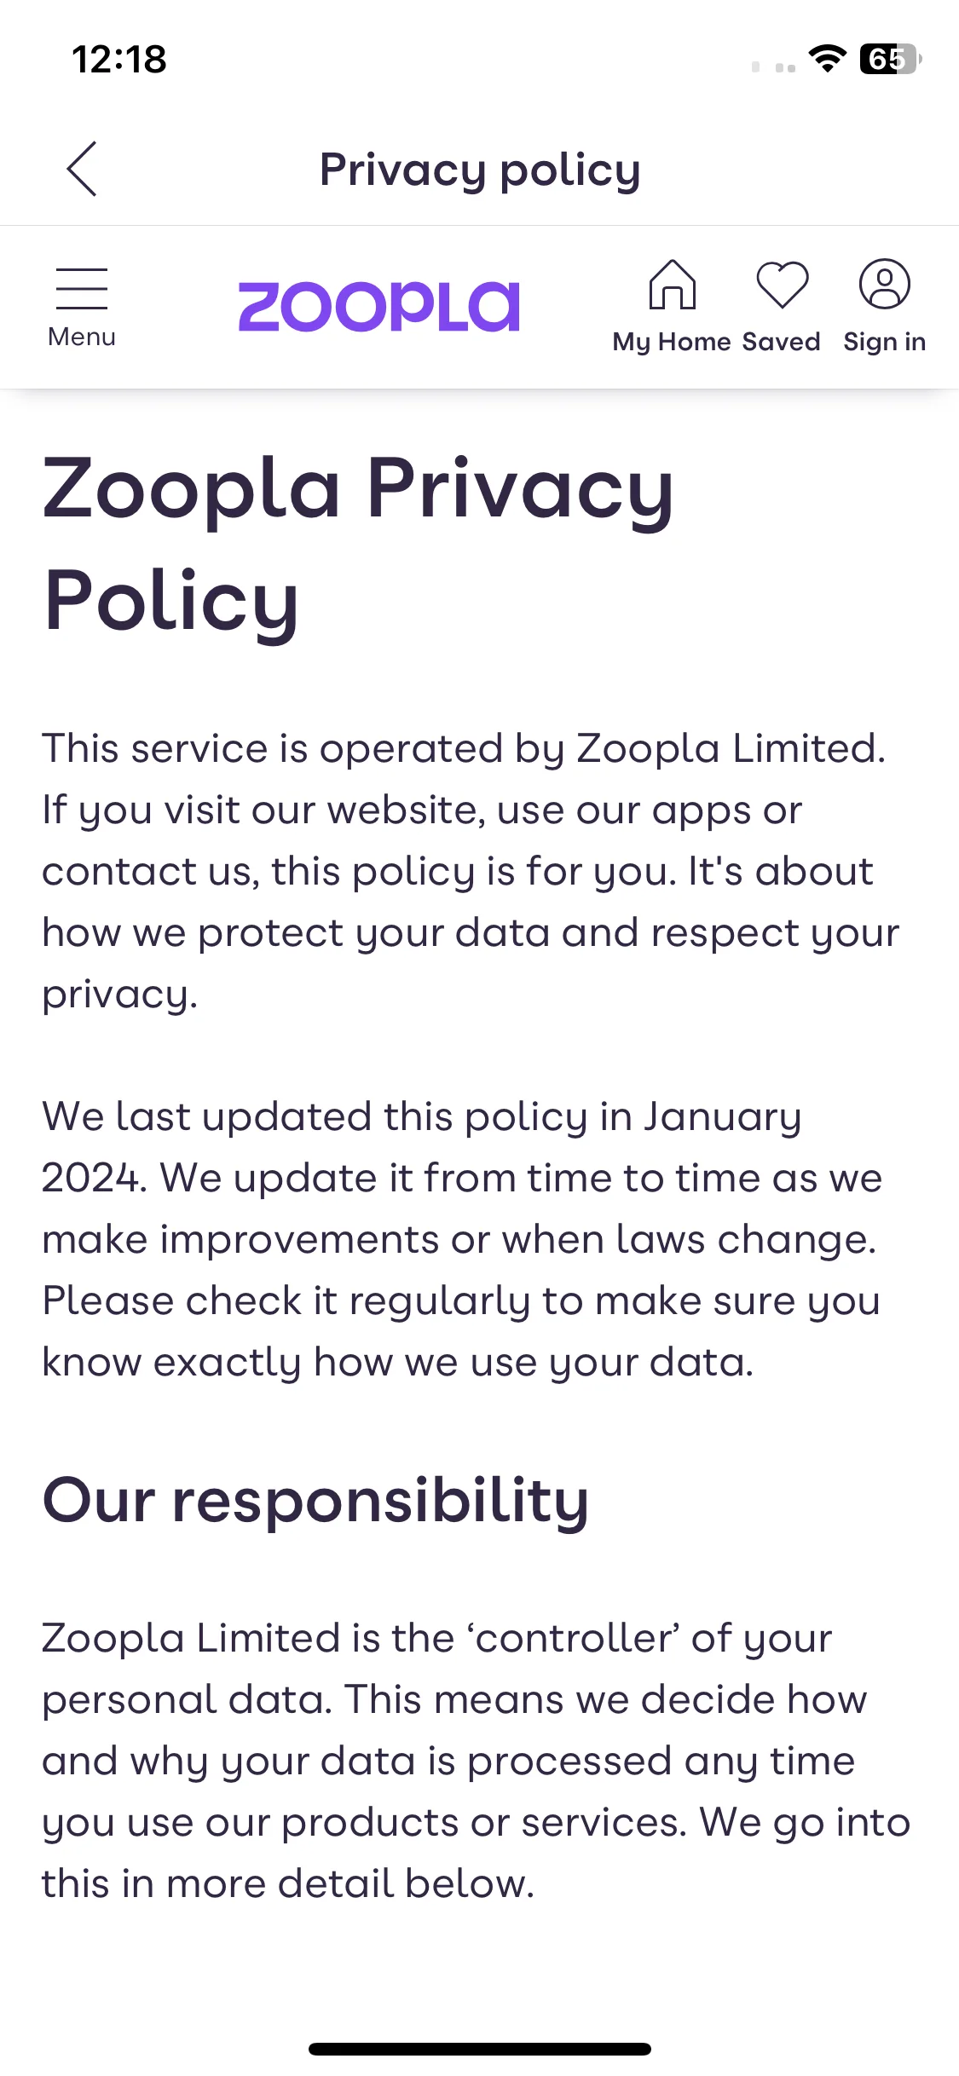Click the Sign in text label

click(885, 342)
